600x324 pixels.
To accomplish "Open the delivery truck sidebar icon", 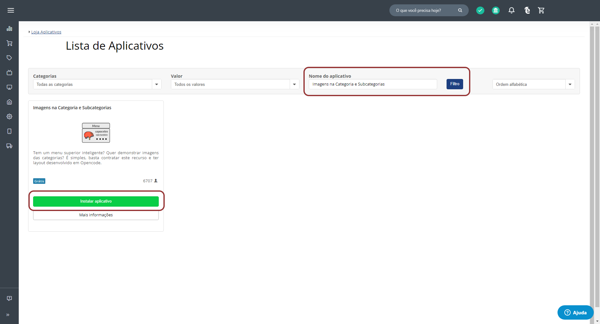I will 9,146.
